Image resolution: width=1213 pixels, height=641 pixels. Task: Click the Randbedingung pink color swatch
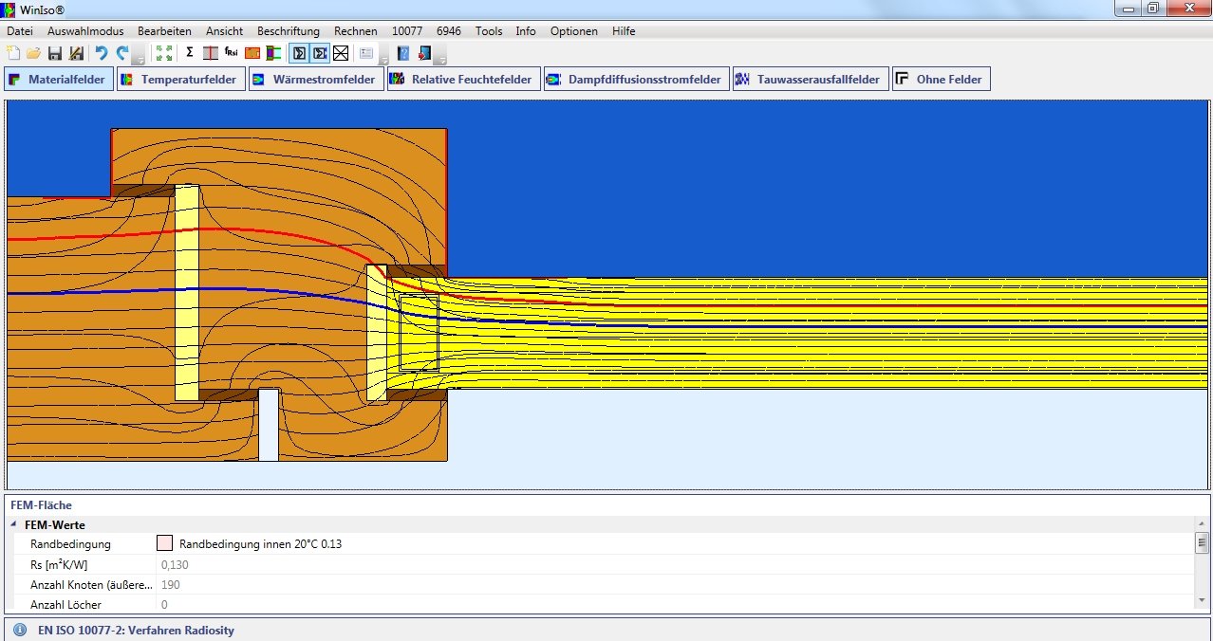[x=164, y=544]
